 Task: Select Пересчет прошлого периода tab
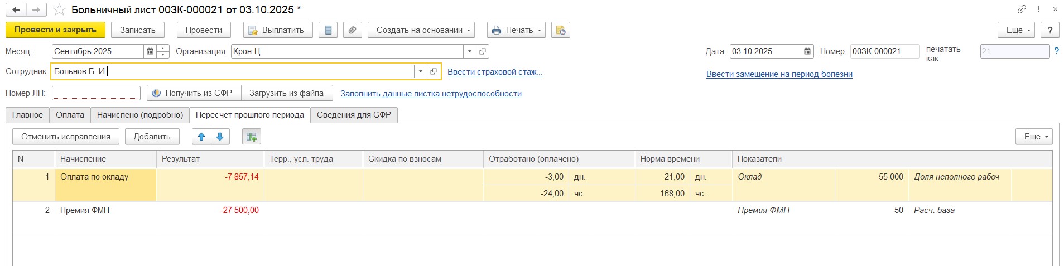click(250, 115)
